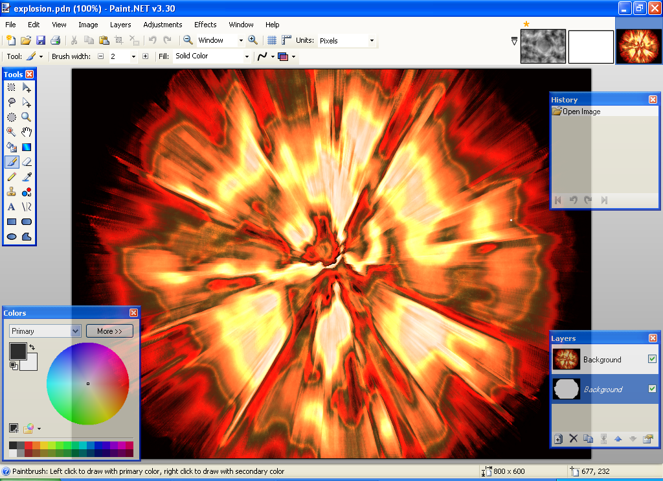This screenshot has width=663, height=481.
Task: Choose the Lasso Select tool
Action: click(12, 102)
